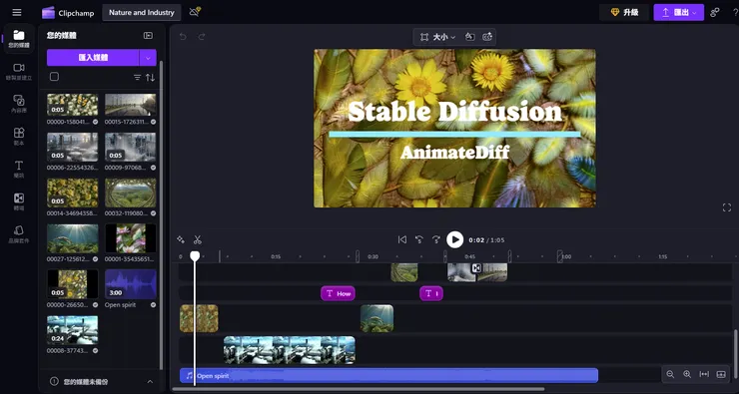Screen dimensions: 739x394
Task: Select the How text clip on timeline
Action: [338, 293]
